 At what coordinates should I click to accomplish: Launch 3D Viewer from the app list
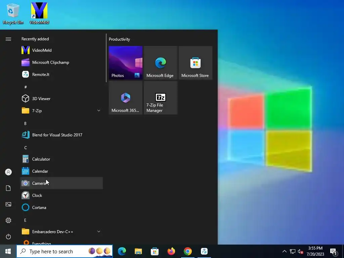point(61,98)
